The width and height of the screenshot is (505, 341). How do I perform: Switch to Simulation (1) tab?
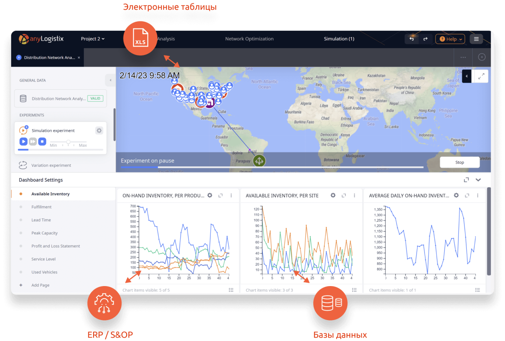tap(339, 39)
